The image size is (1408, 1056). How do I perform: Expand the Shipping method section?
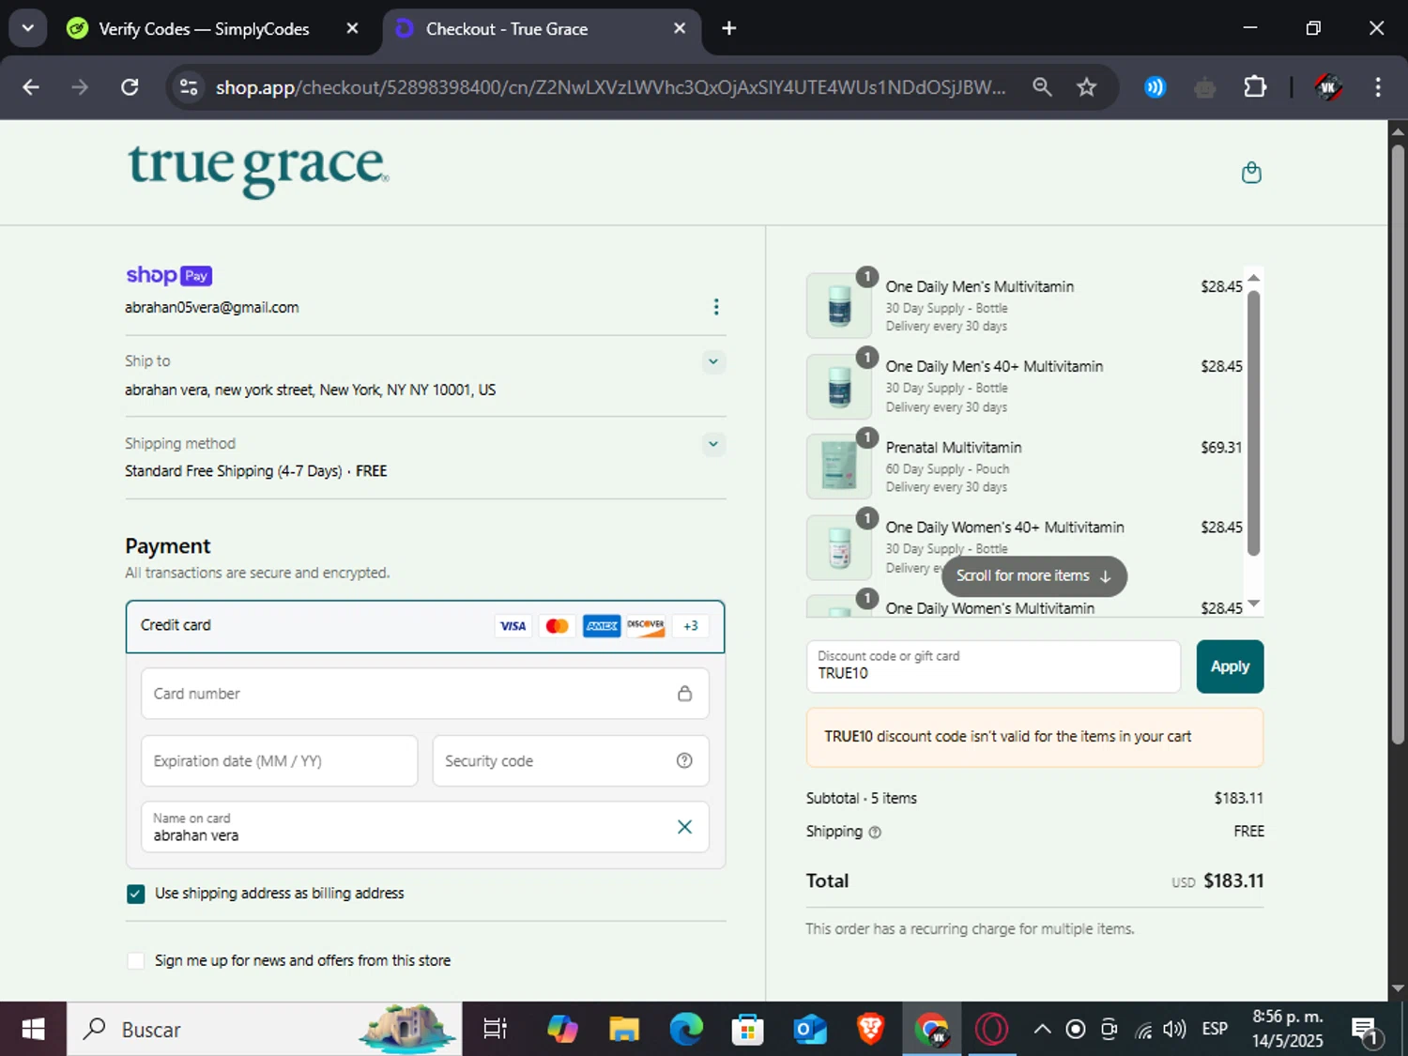pyautogui.click(x=713, y=444)
